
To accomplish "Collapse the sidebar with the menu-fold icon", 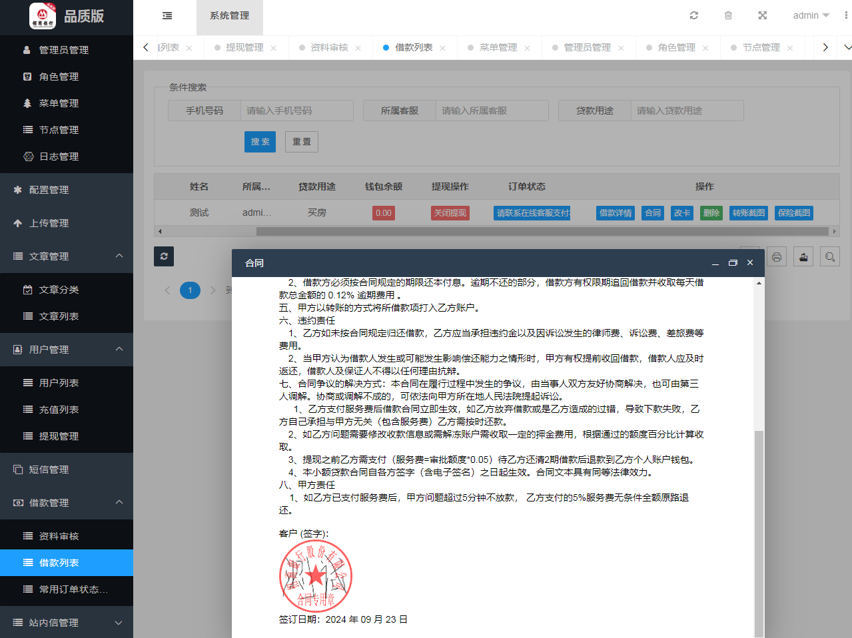I will click(167, 15).
